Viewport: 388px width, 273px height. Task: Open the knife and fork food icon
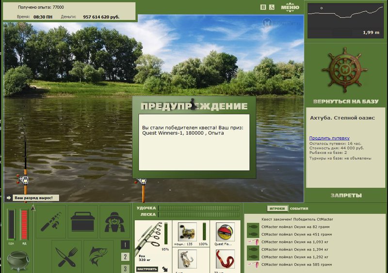[x=66, y=256]
